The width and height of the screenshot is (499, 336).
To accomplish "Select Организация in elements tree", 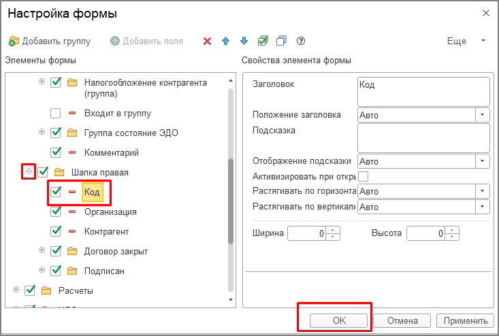I will 110,212.
